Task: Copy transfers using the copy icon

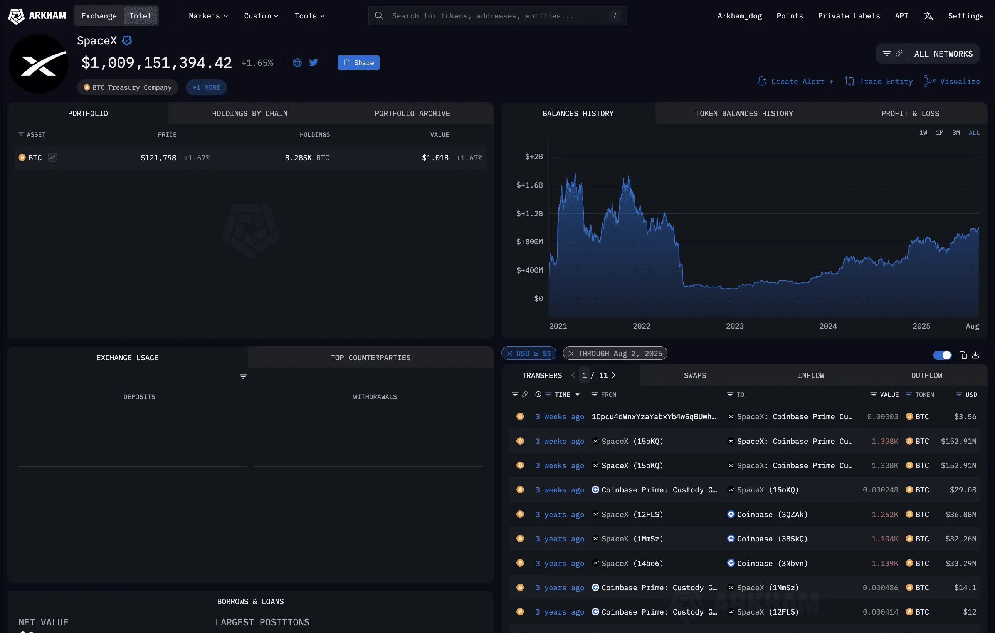Action: tap(963, 355)
